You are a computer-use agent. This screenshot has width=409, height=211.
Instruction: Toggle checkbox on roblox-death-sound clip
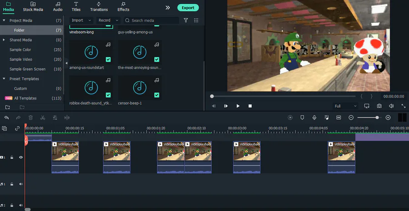[108, 95]
